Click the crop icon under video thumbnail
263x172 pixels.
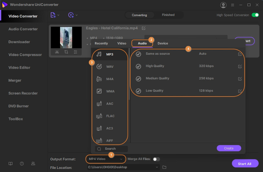click(66, 52)
